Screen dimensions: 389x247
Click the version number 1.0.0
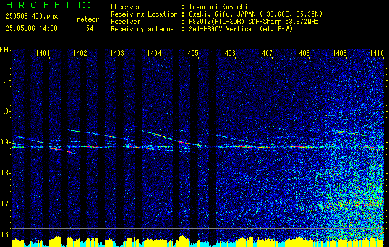(x=84, y=5)
